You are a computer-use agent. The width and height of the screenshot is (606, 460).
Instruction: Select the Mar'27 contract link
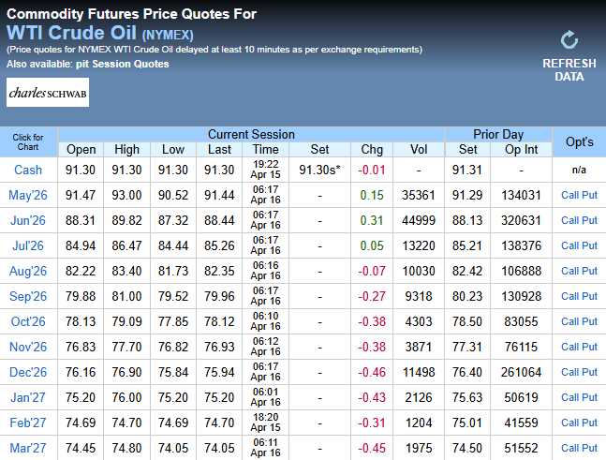click(x=28, y=447)
